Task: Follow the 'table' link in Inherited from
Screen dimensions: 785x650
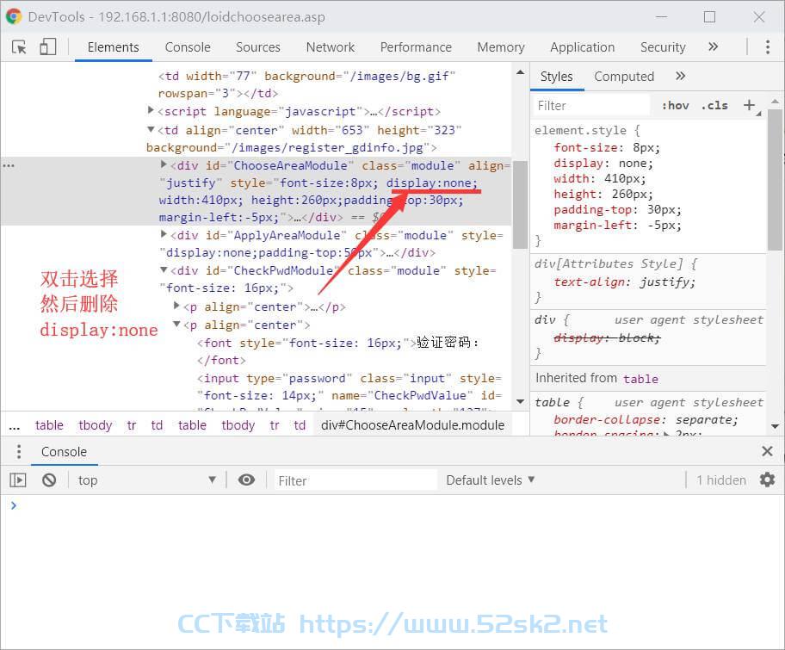Action: coord(640,379)
